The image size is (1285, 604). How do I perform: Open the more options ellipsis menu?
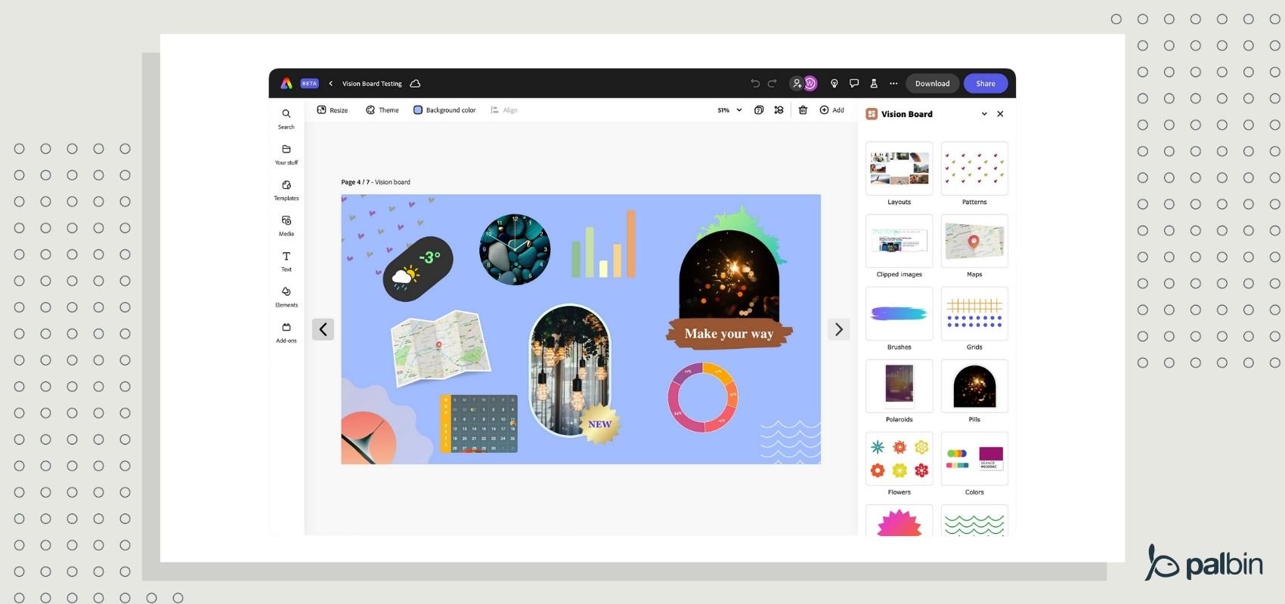coord(893,84)
